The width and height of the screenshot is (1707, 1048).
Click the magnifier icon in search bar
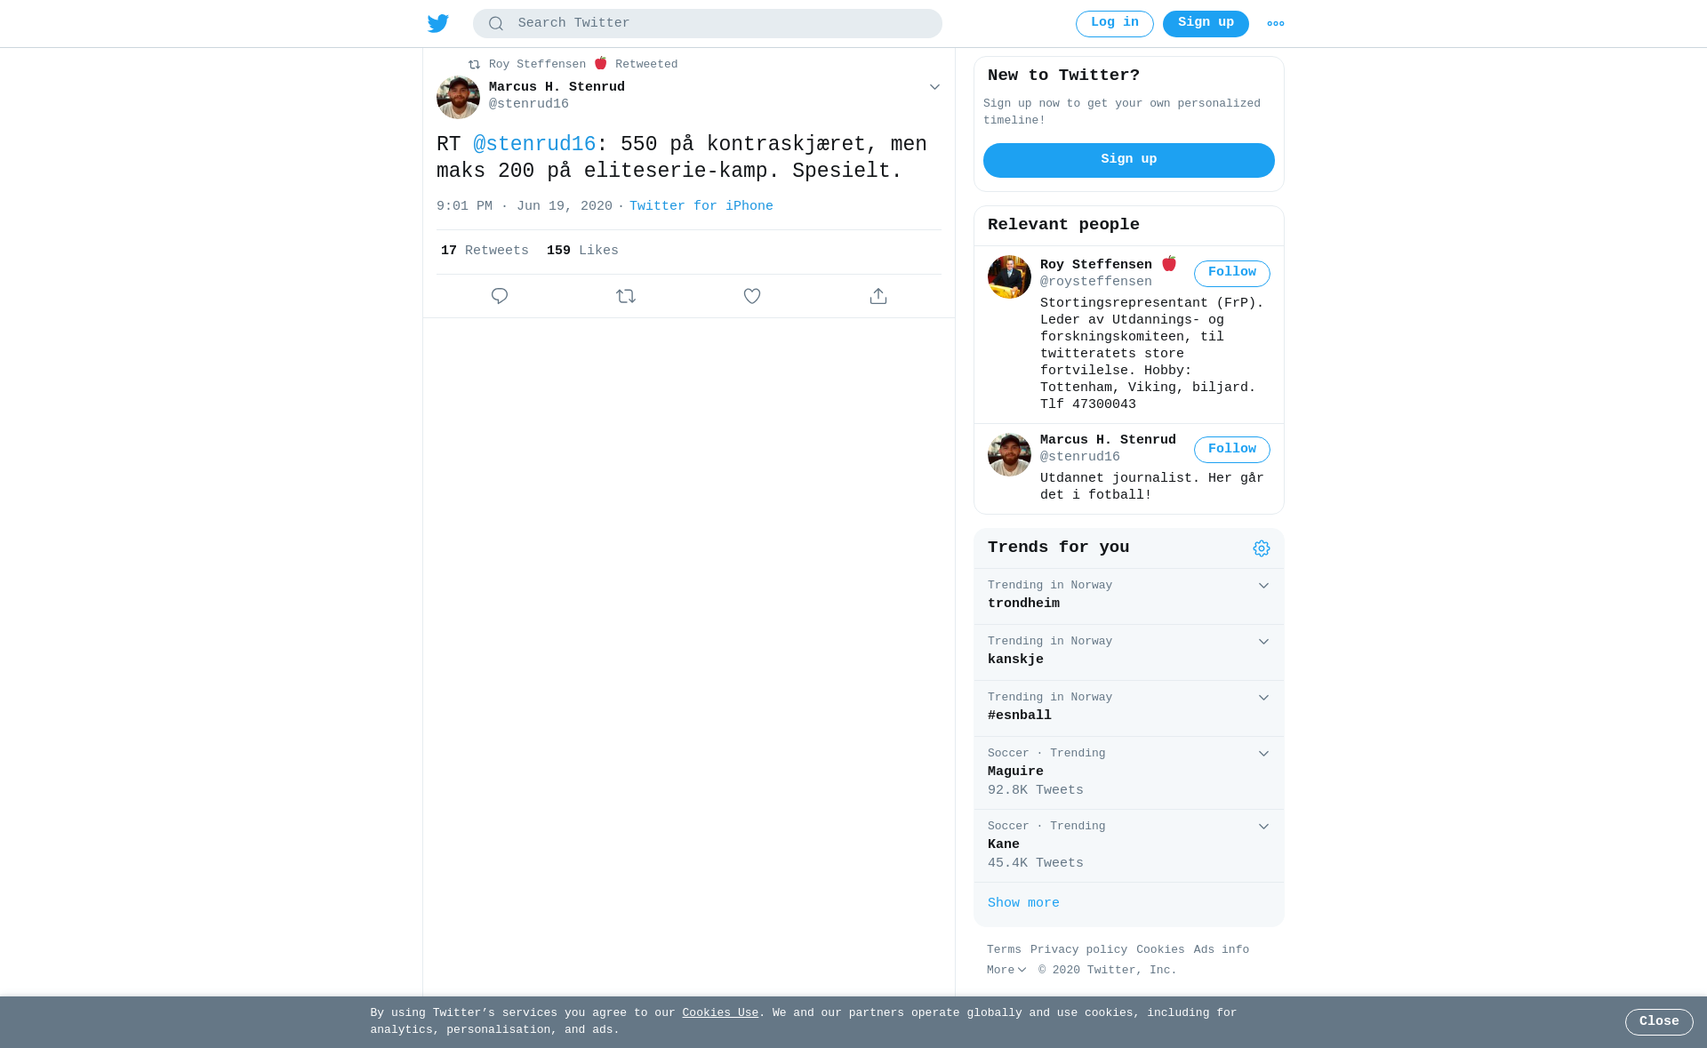(496, 24)
